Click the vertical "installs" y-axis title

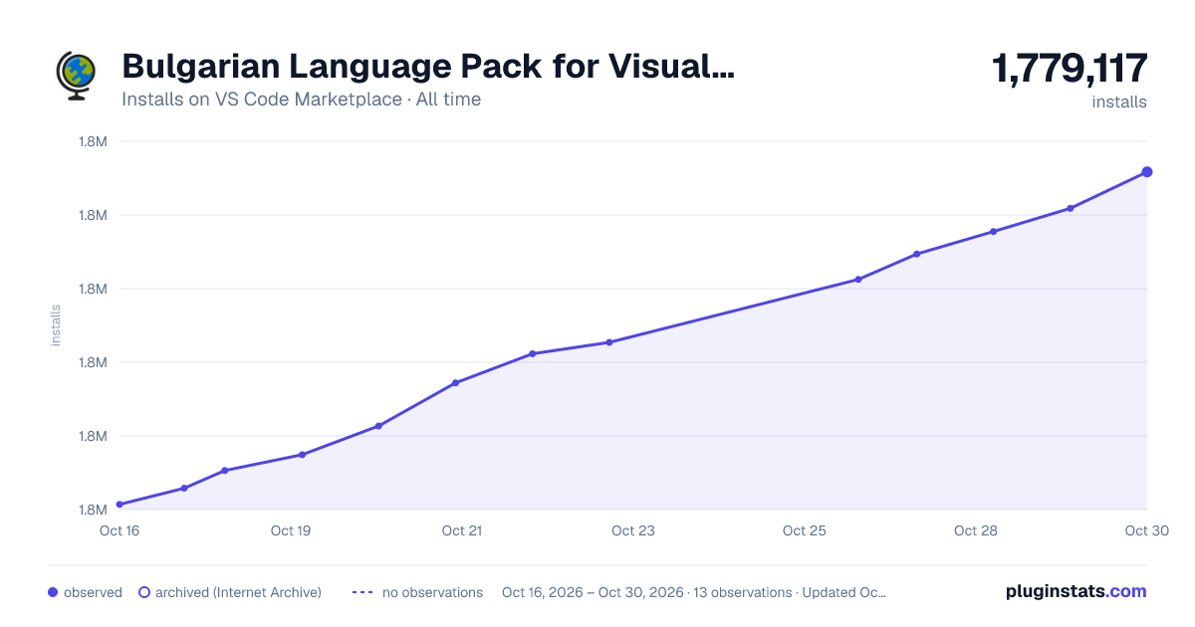(56, 325)
